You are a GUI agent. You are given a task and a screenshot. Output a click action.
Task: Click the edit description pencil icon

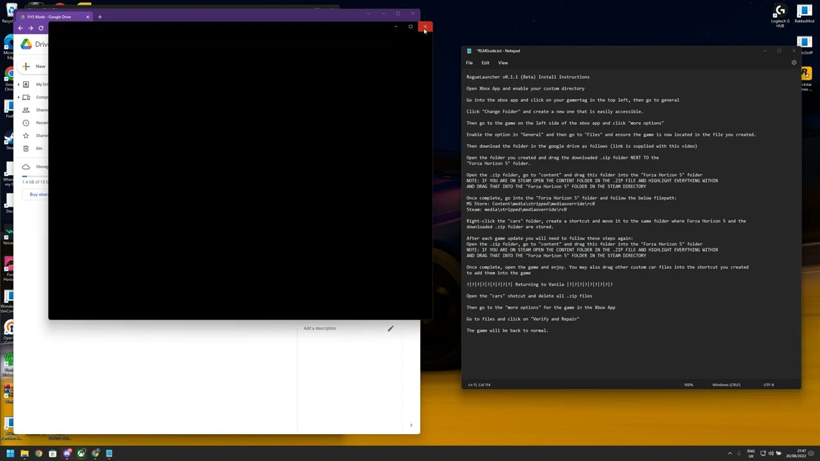tap(390, 328)
